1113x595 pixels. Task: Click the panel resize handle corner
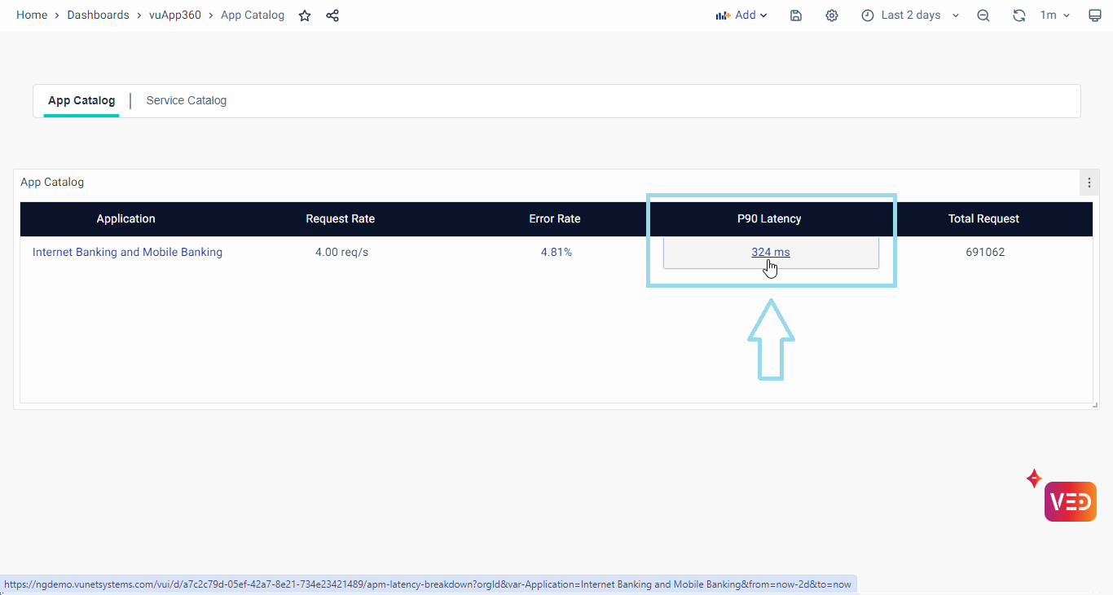pyautogui.click(x=1095, y=405)
